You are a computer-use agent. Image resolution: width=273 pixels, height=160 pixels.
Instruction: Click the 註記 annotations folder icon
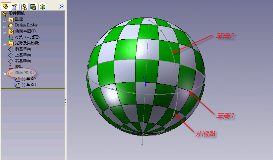(11, 20)
